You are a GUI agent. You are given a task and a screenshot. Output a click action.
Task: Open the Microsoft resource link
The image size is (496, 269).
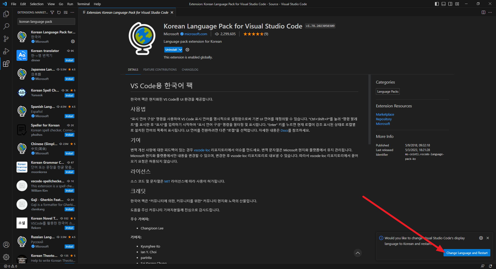pyautogui.click(x=383, y=124)
